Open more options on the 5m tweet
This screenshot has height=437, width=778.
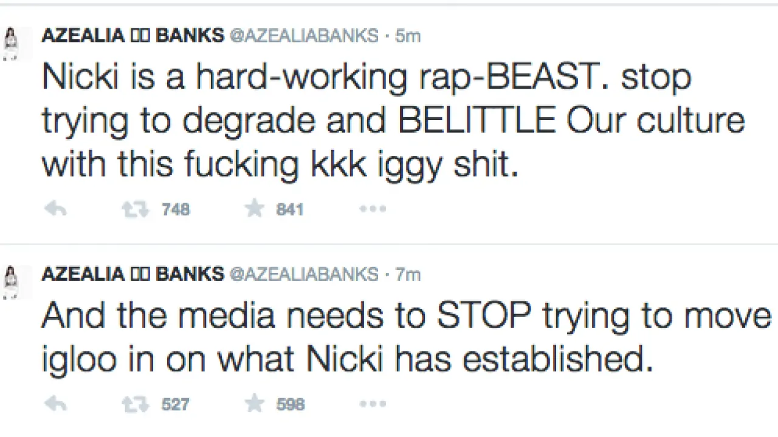(x=373, y=209)
